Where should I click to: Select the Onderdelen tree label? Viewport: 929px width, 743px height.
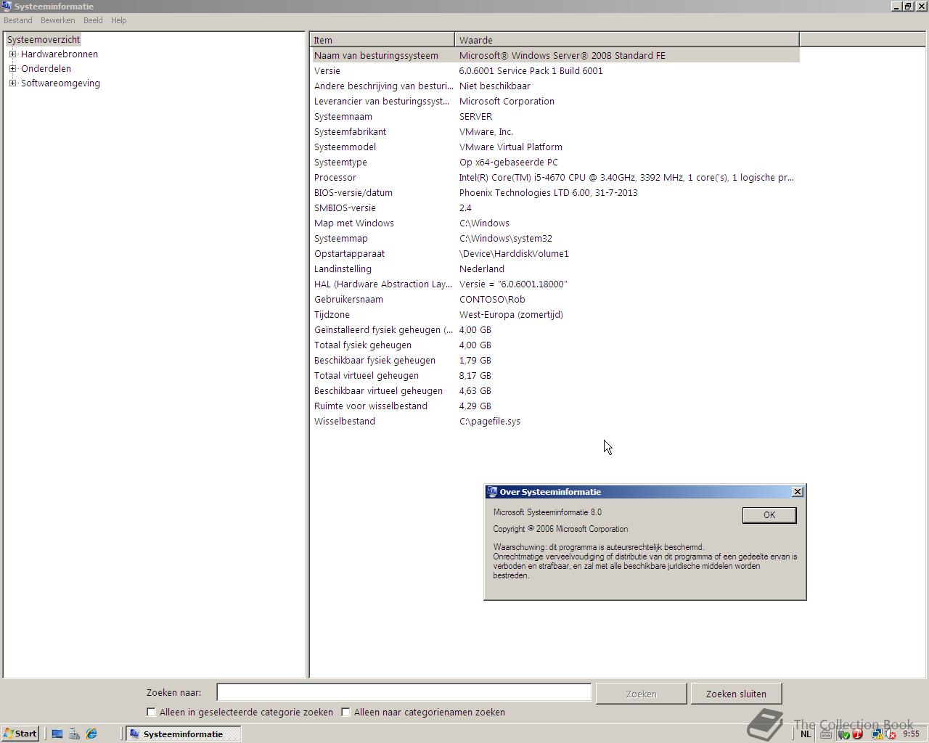46,68
